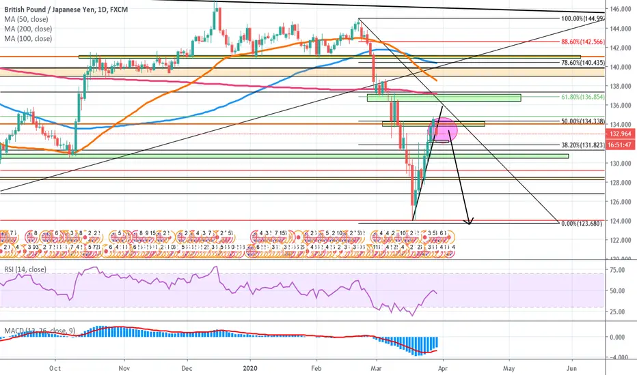Click 2020 on the time axis
Screen dimensions: 637x375
pyautogui.click(x=250, y=368)
